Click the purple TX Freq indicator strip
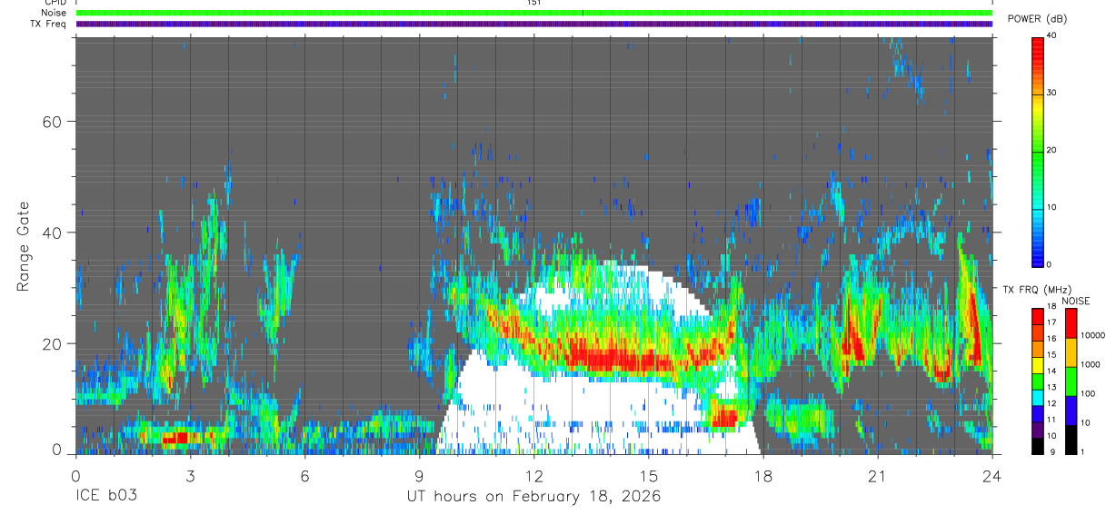 [x=534, y=24]
